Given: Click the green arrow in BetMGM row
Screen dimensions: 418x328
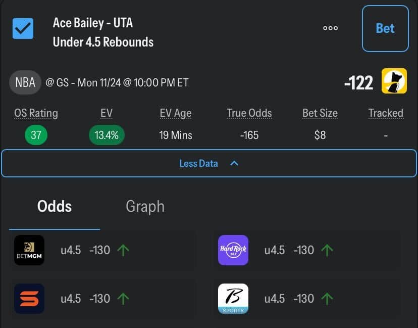Looking at the screenshot, I should click(123, 250).
